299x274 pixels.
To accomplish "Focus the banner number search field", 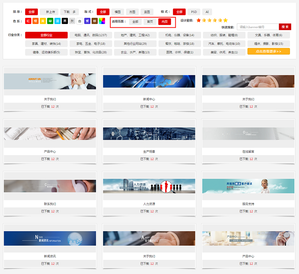I will point(258,27).
